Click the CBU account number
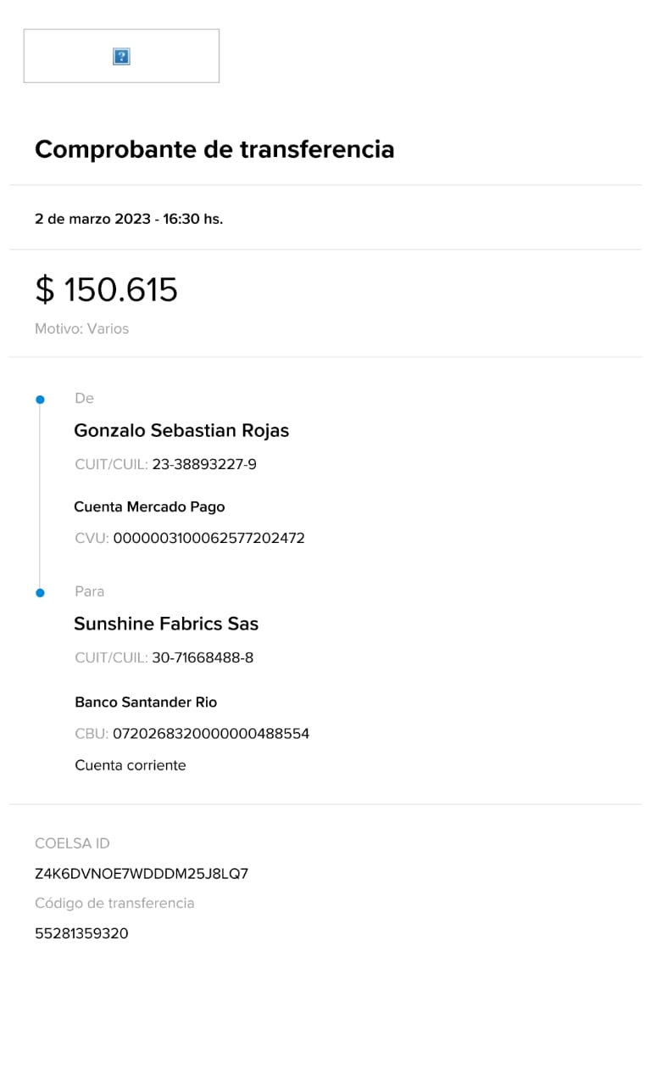 tap(211, 733)
